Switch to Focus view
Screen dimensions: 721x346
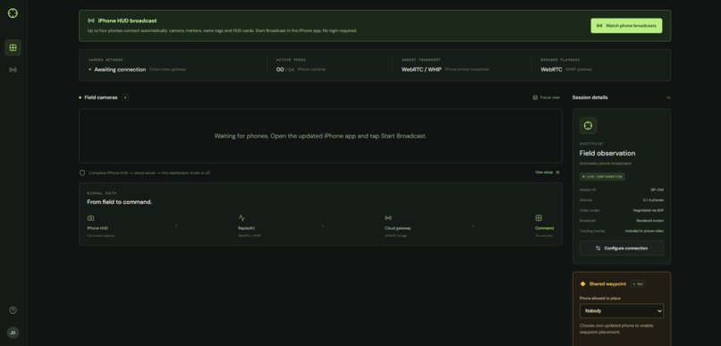click(547, 97)
